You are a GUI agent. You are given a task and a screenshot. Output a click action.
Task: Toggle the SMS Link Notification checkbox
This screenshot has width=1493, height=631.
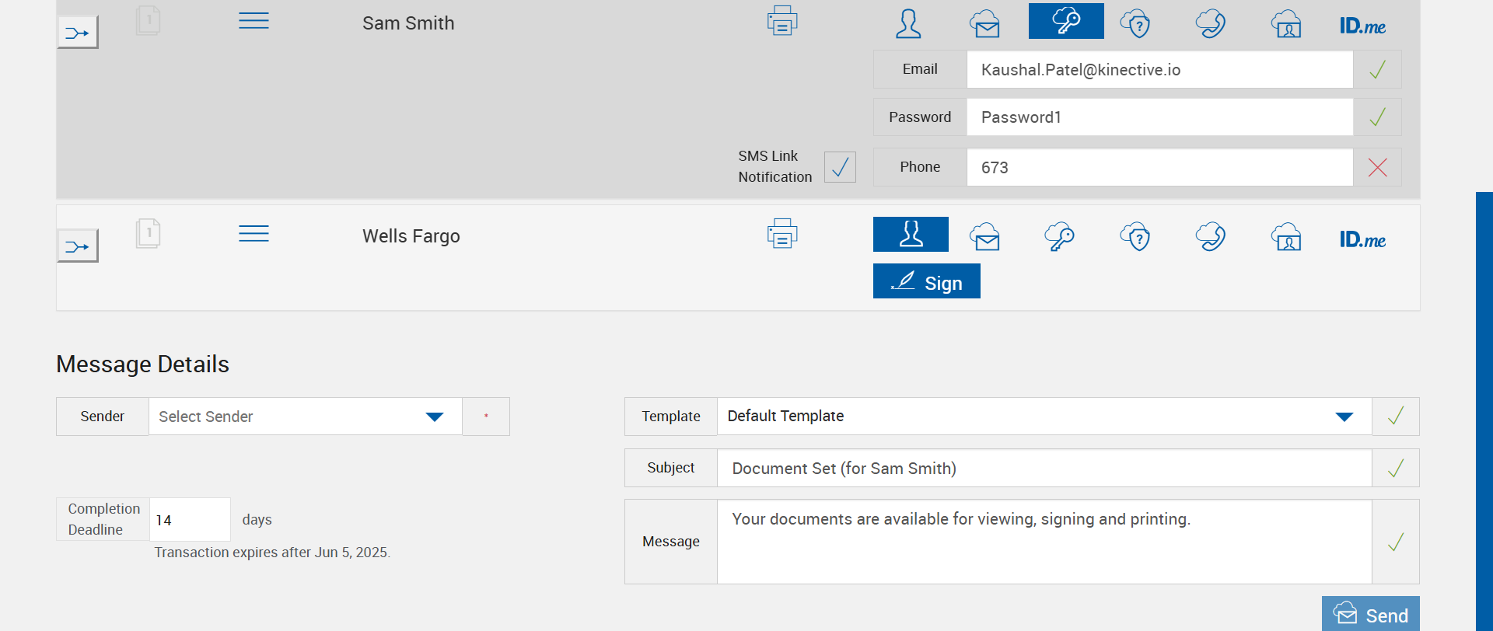tap(840, 167)
